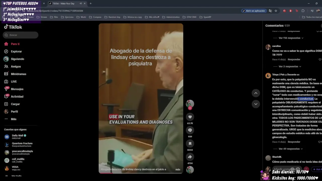Image resolution: width=322 pixels, height=181 pixels.
Task: Click the translate page icon
Action: (x=270, y=11)
